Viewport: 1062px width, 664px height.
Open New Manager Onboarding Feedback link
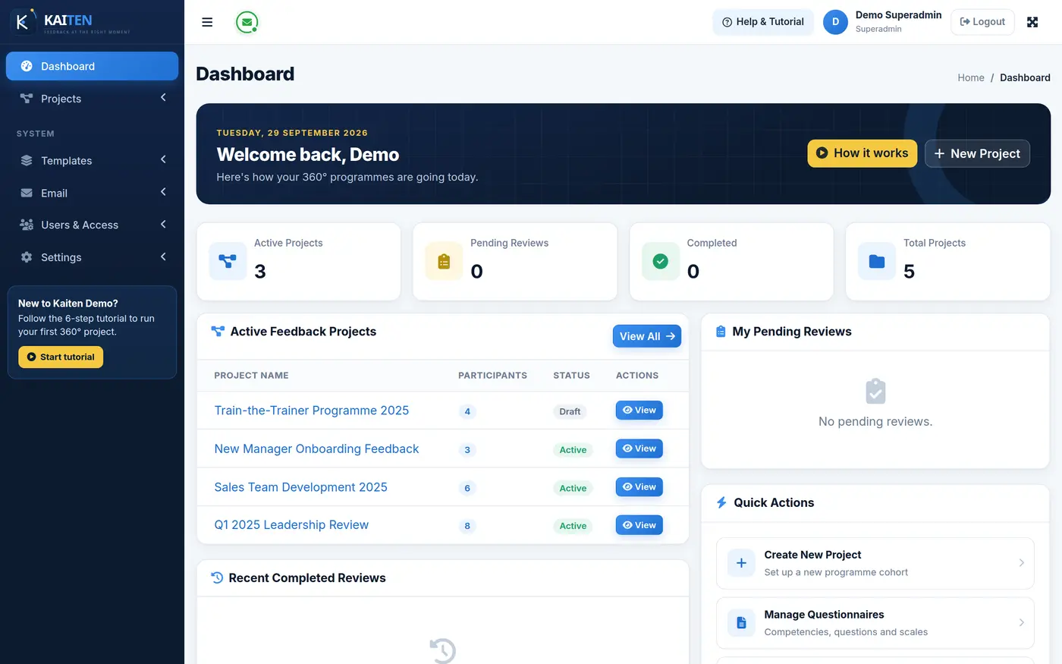point(316,449)
